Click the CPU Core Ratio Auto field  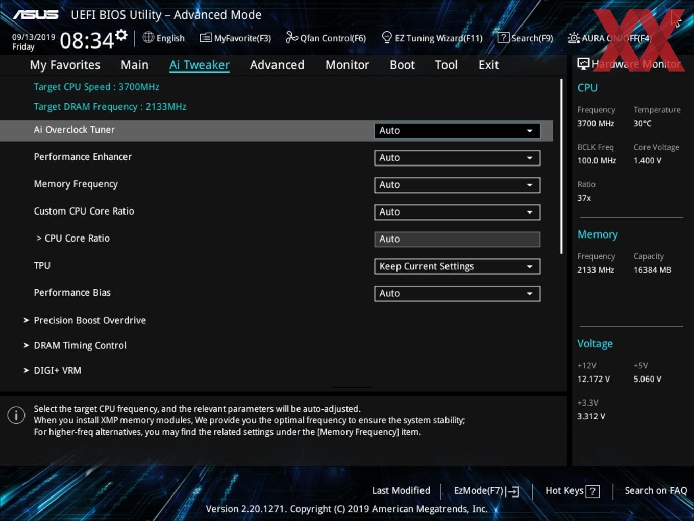pos(457,239)
